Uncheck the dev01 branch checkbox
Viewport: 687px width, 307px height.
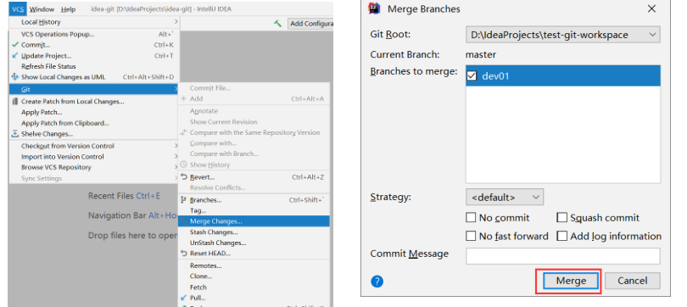pos(472,75)
